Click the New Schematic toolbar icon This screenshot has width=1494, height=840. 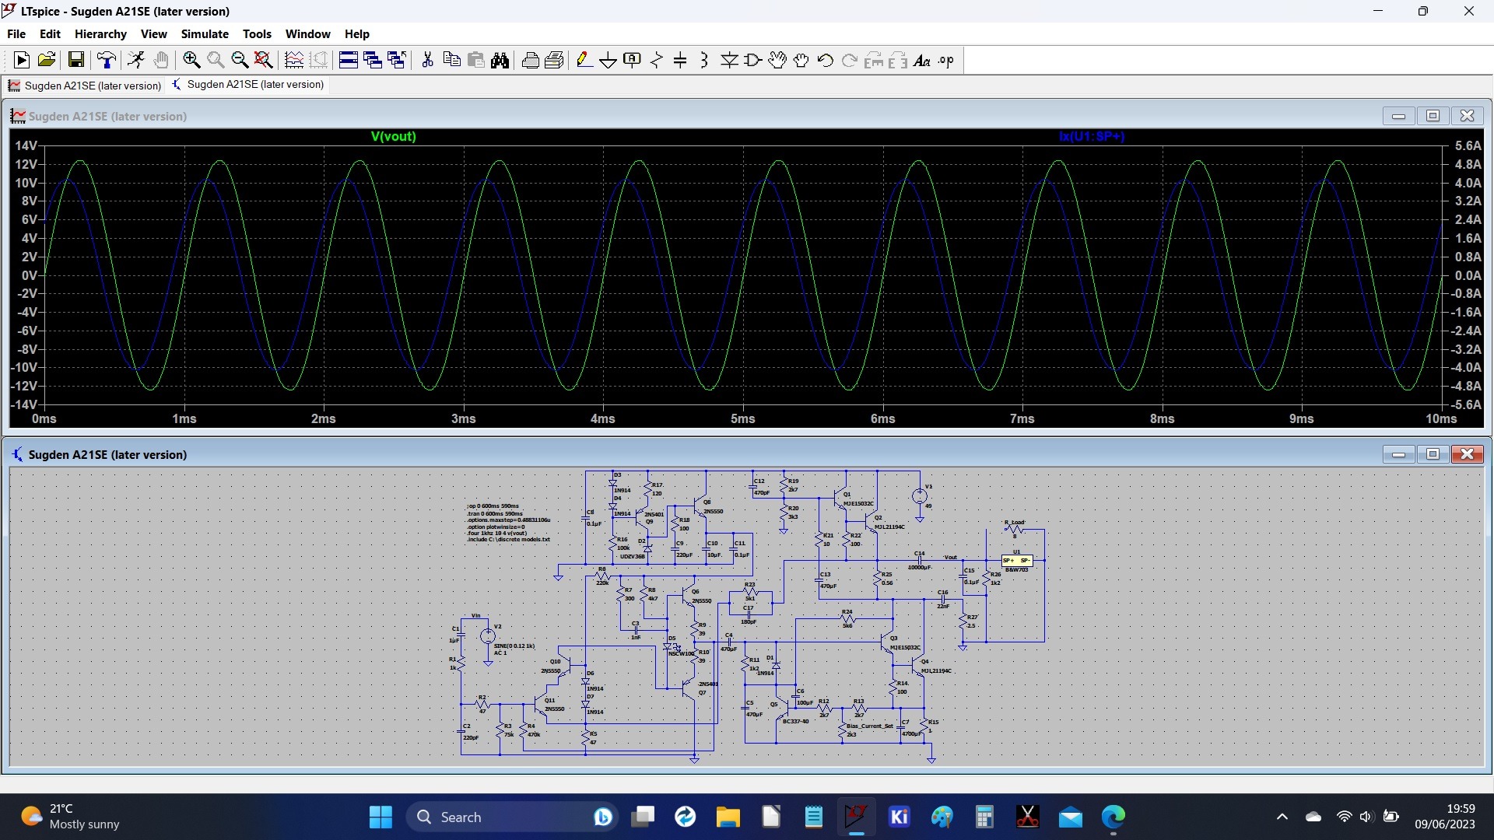pyautogui.click(x=22, y=60)
